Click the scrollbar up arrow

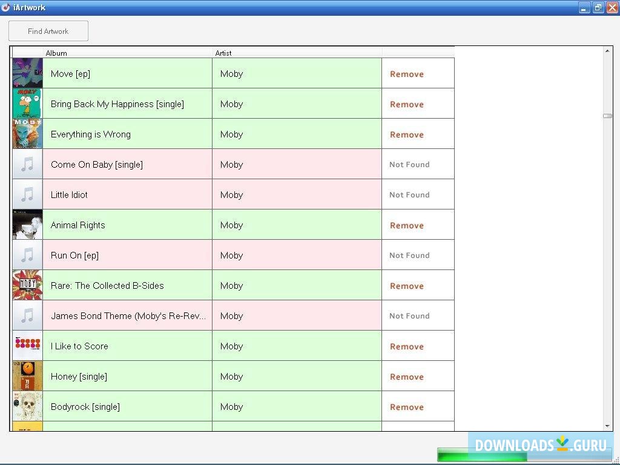tap(607, 51)
